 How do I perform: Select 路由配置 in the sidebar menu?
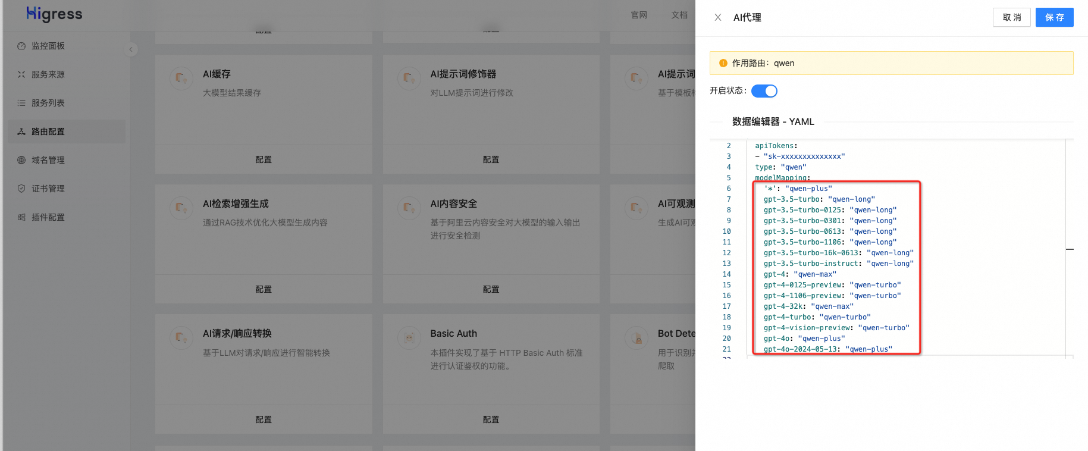[48, 131]
